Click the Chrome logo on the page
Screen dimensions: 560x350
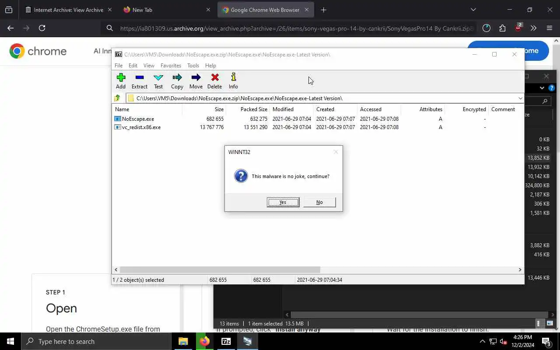38,51
